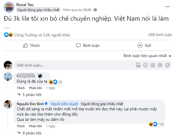This screenshot has width=176, height=138.
Task: Open the emoji picker in comment box
Action: [x=146, y=65]
